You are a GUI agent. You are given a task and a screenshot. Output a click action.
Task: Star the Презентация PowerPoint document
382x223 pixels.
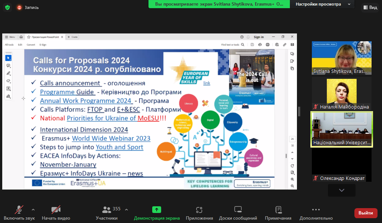(29, 37)
